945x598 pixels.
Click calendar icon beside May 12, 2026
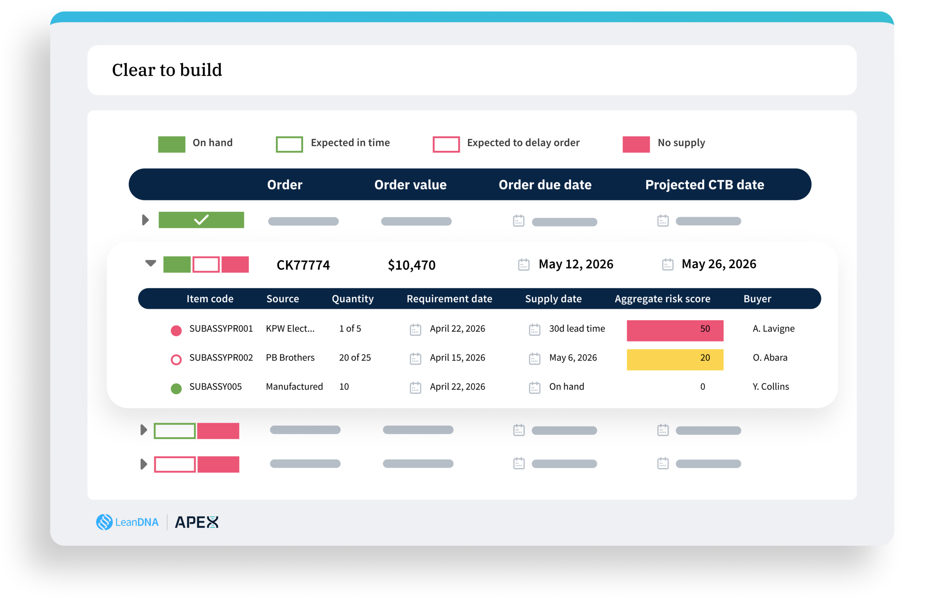pyautogui.click(x=523, y=264)
